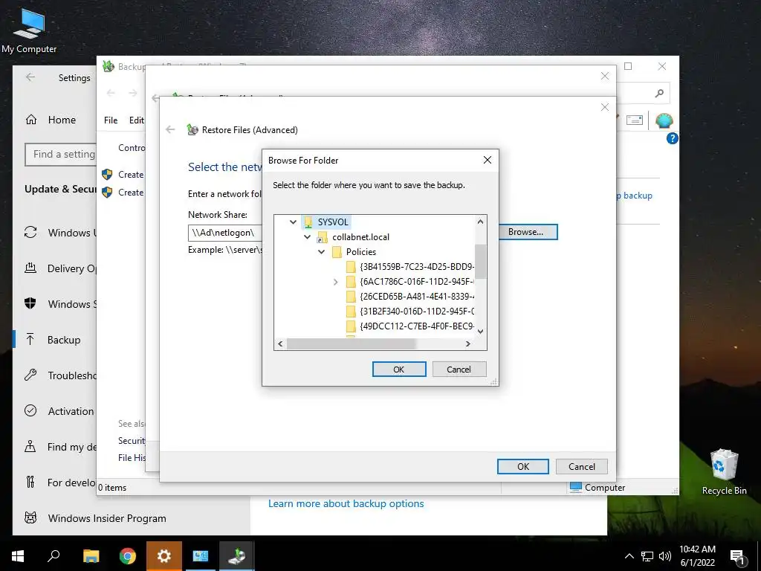Open Google Chrome from taskbar
This screenshot has width=761, height=571.
pos(128,556)
